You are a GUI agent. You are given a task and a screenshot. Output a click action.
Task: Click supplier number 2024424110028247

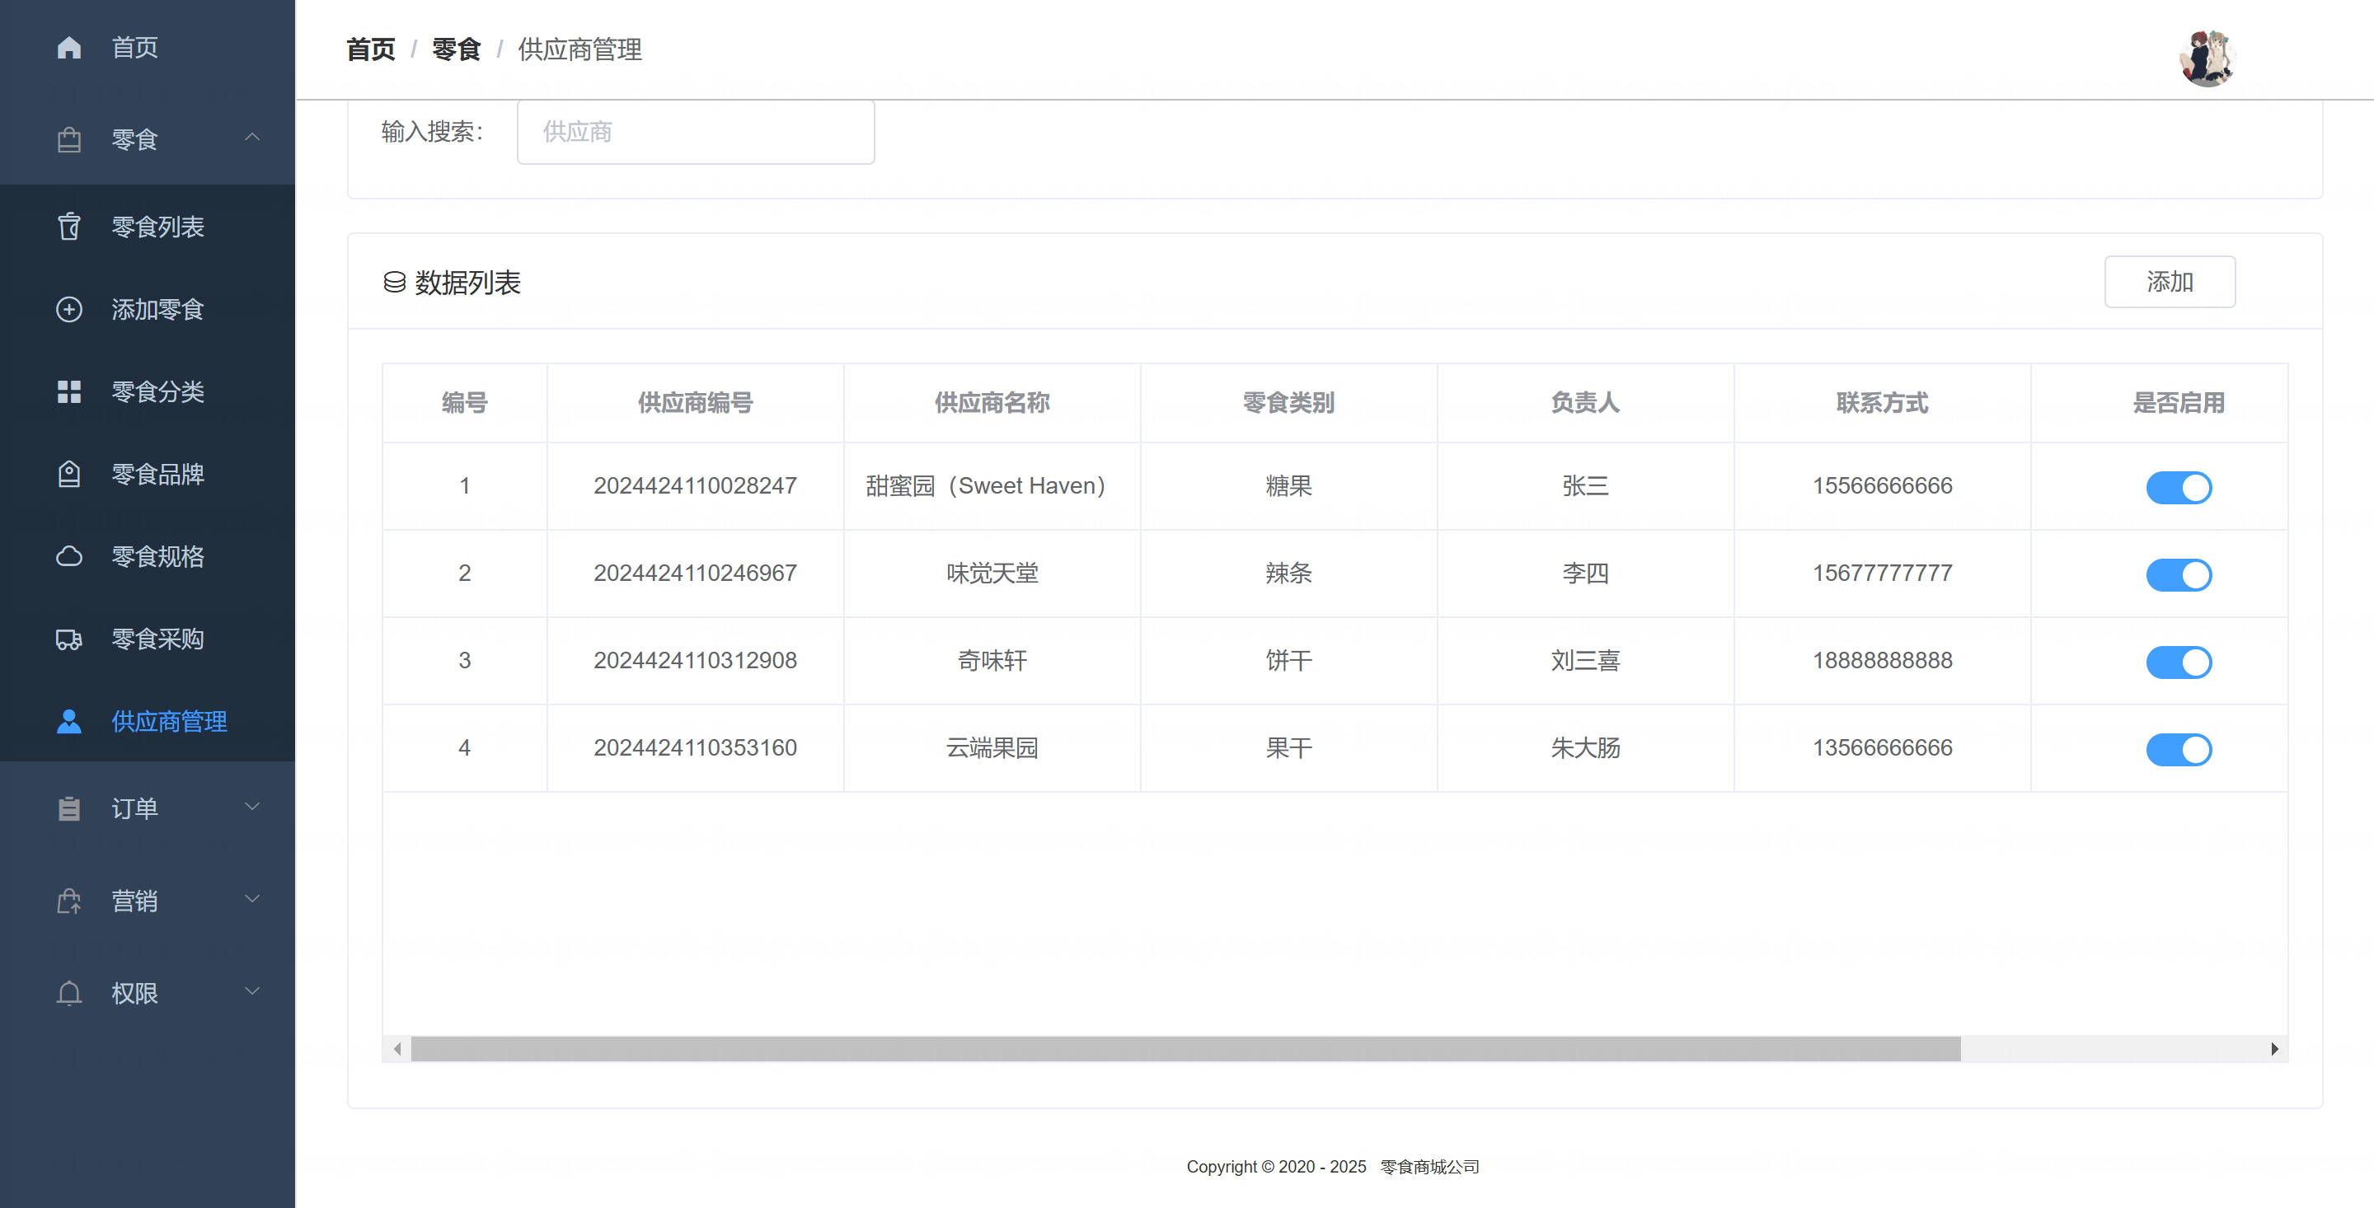695,485
